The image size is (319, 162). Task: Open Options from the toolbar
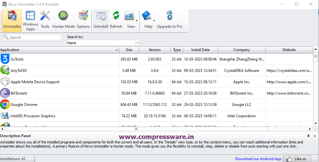point(83,21)
